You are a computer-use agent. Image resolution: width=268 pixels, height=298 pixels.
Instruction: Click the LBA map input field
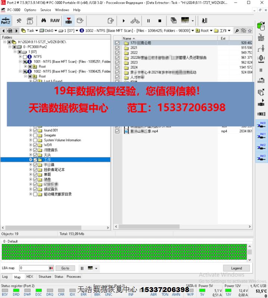[x=34, y=268]
